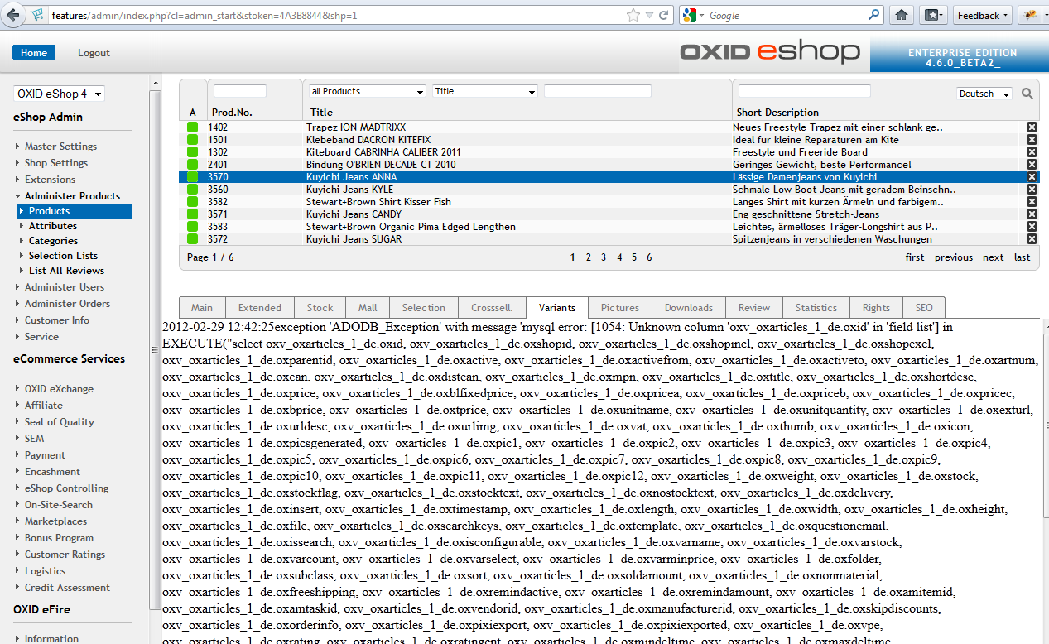Click the Short Description filter input field
This screenshot has width=1049, height=644.
pyautogui.click(x=804, y=91)
